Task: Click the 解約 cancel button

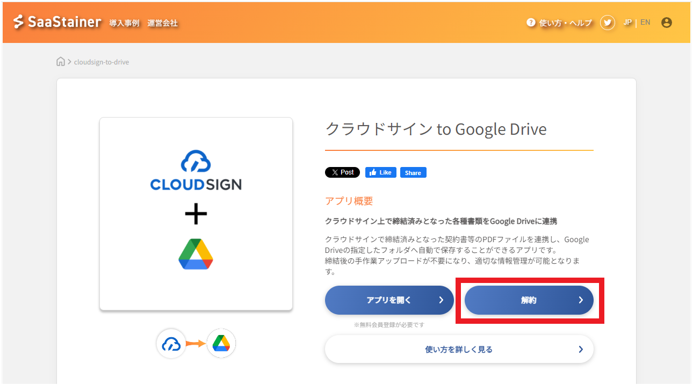Action: click(x=529, y=300)
